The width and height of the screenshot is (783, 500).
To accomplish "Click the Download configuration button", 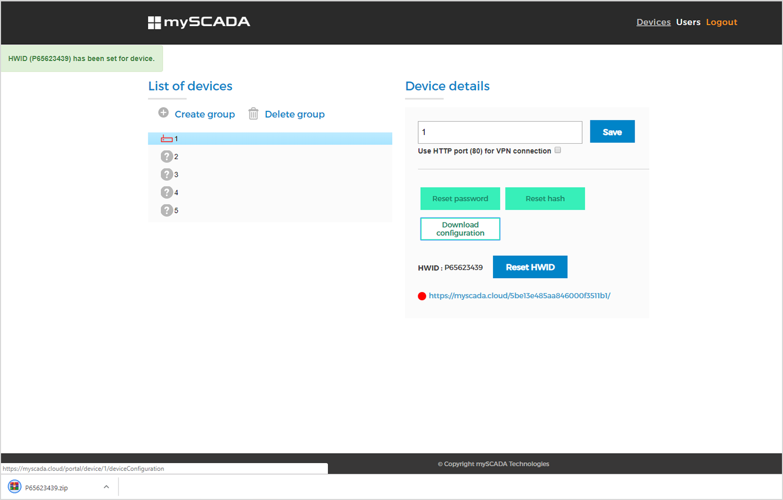I will click(460, 229).
